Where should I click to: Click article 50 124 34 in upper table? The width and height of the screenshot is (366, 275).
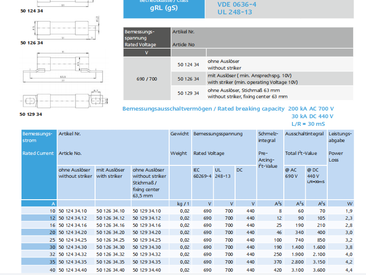[x=188, y=65]
